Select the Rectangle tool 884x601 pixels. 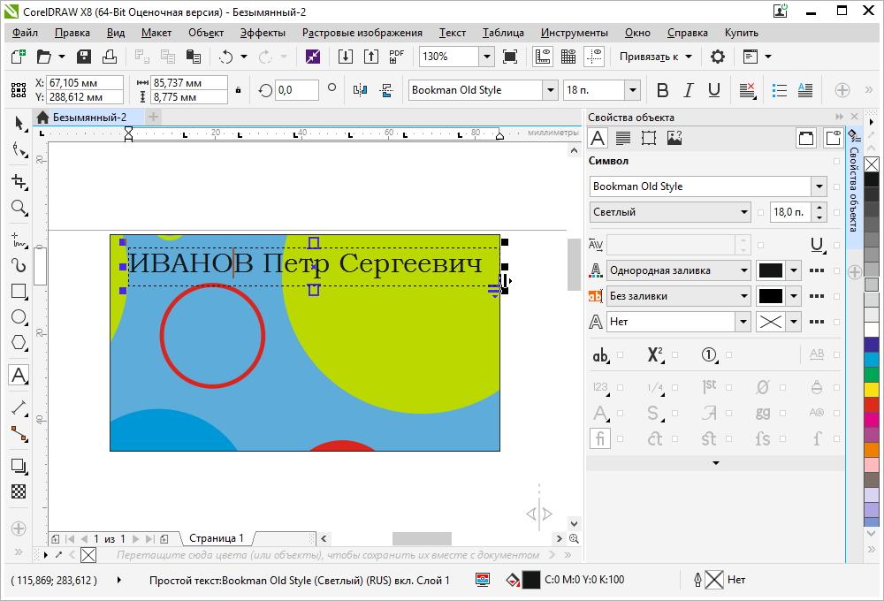point(19,292)
